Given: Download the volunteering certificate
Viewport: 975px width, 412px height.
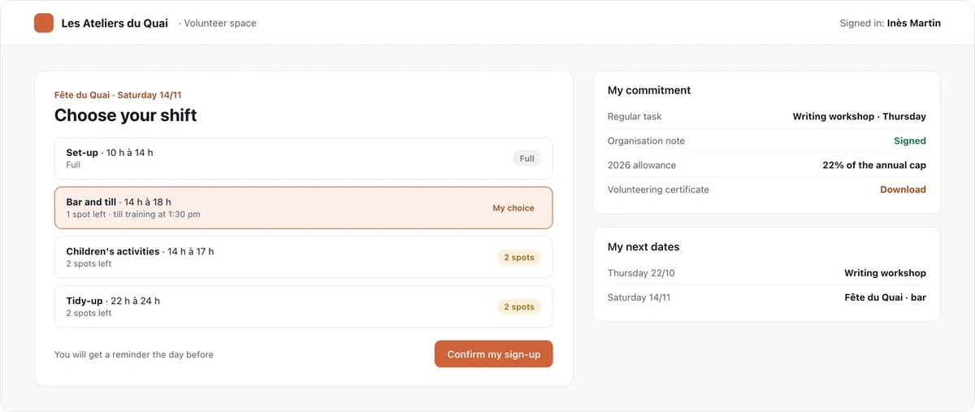Looking at the screenshot, I should (903, 189).
